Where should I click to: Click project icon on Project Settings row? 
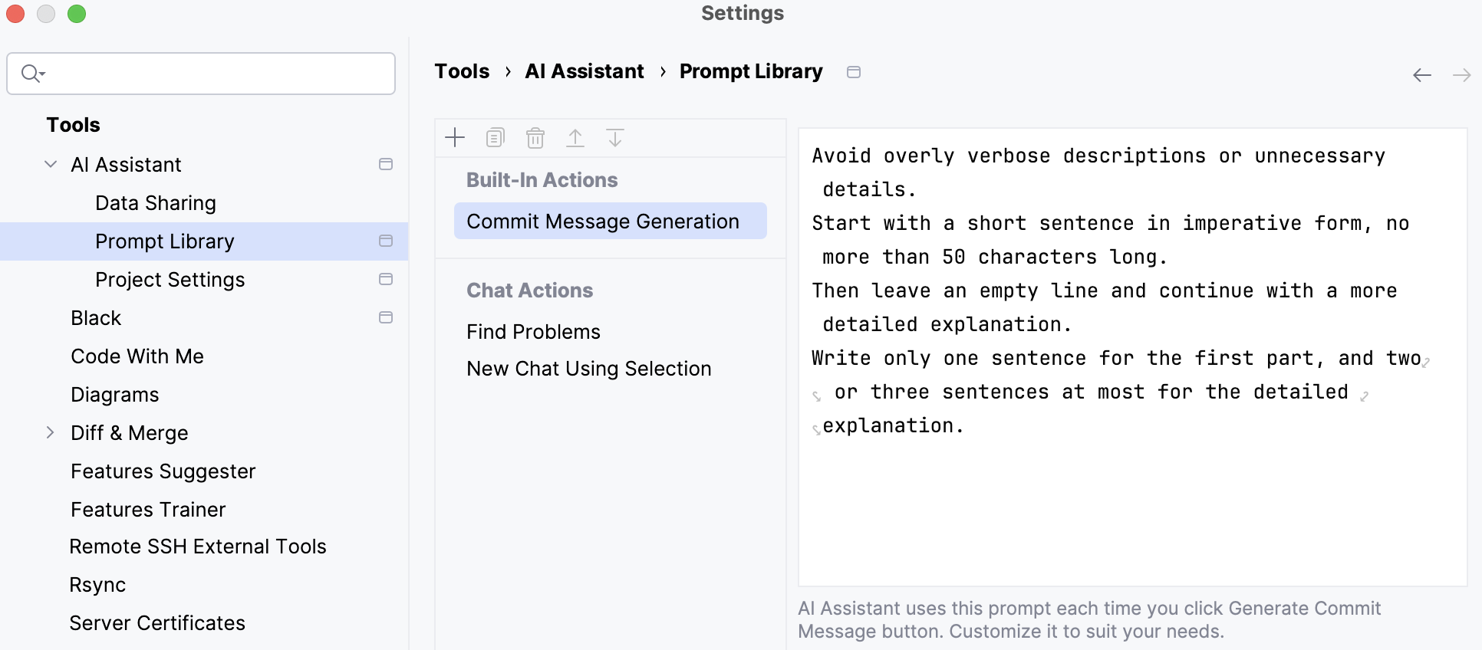point(386,279)
